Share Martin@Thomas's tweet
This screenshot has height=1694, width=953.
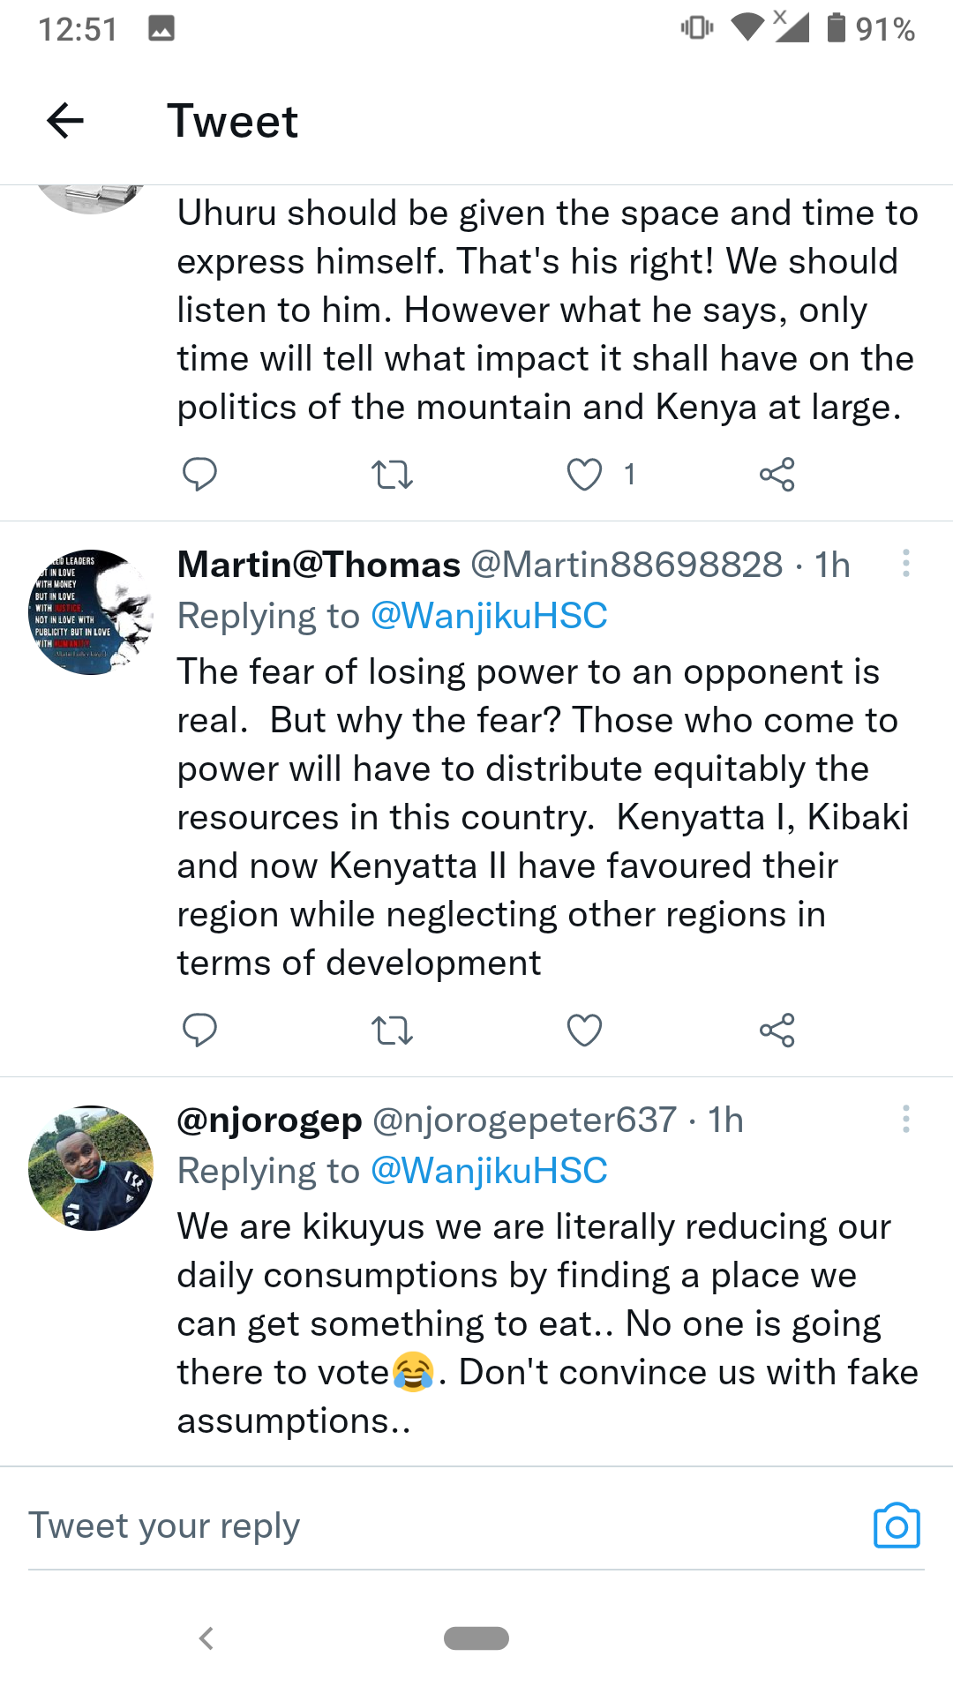[777, 1030]
